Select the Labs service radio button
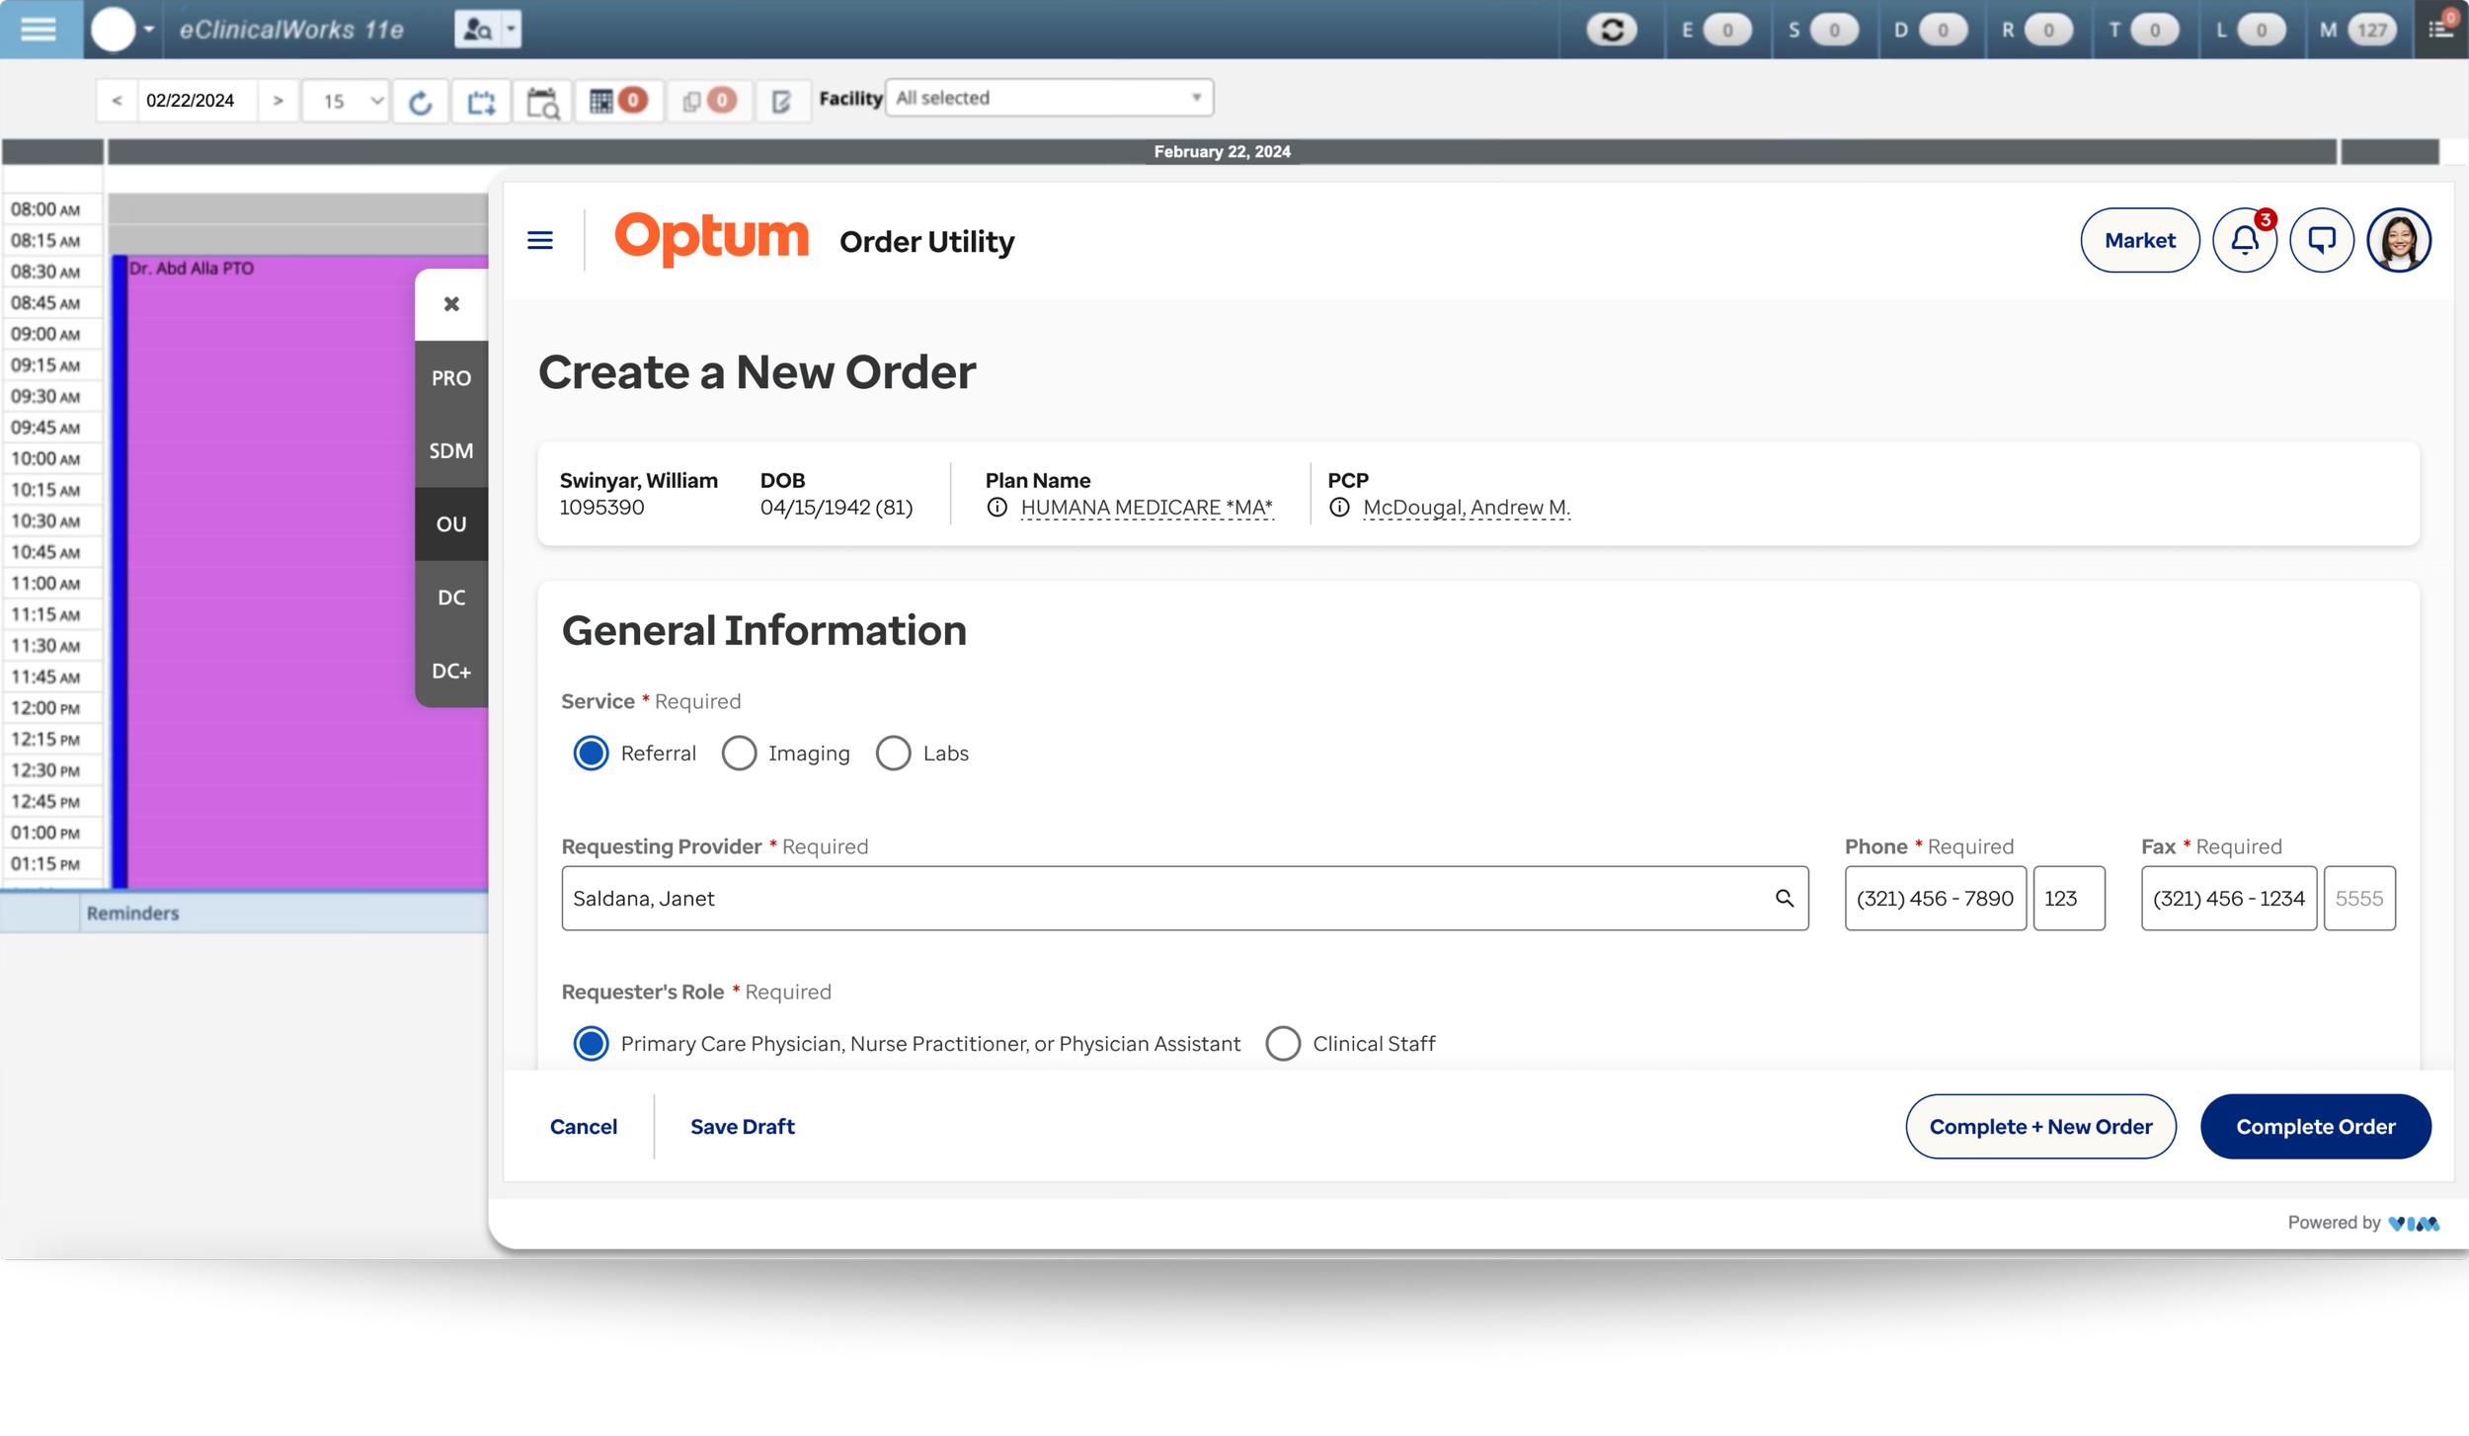This screenshot has height=1436, width=2469. pos(893,754)
